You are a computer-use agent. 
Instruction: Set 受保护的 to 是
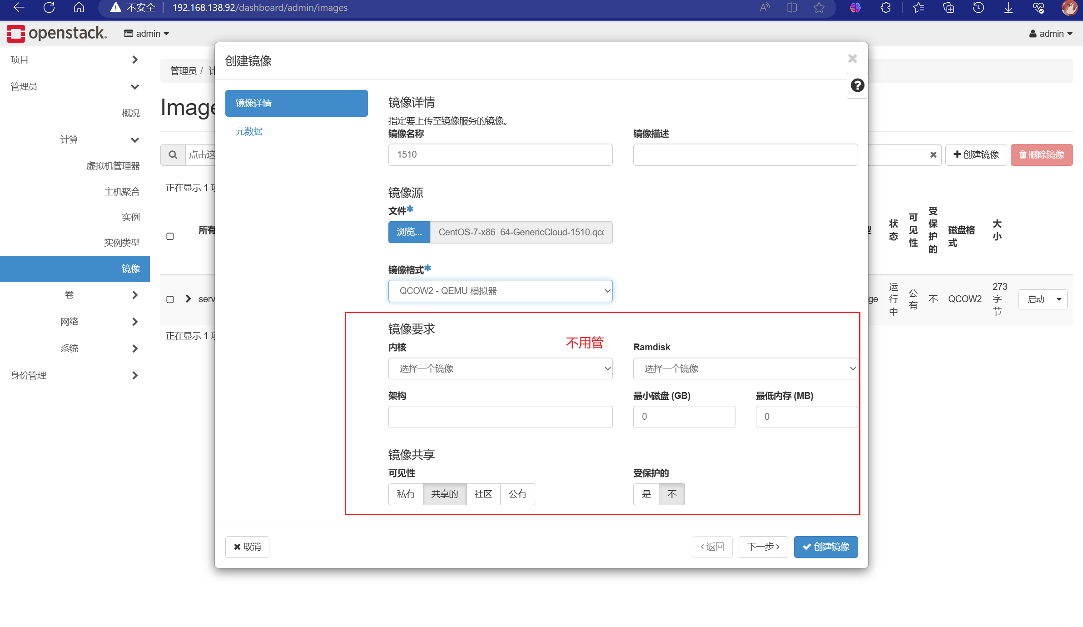tap(646, 494)
